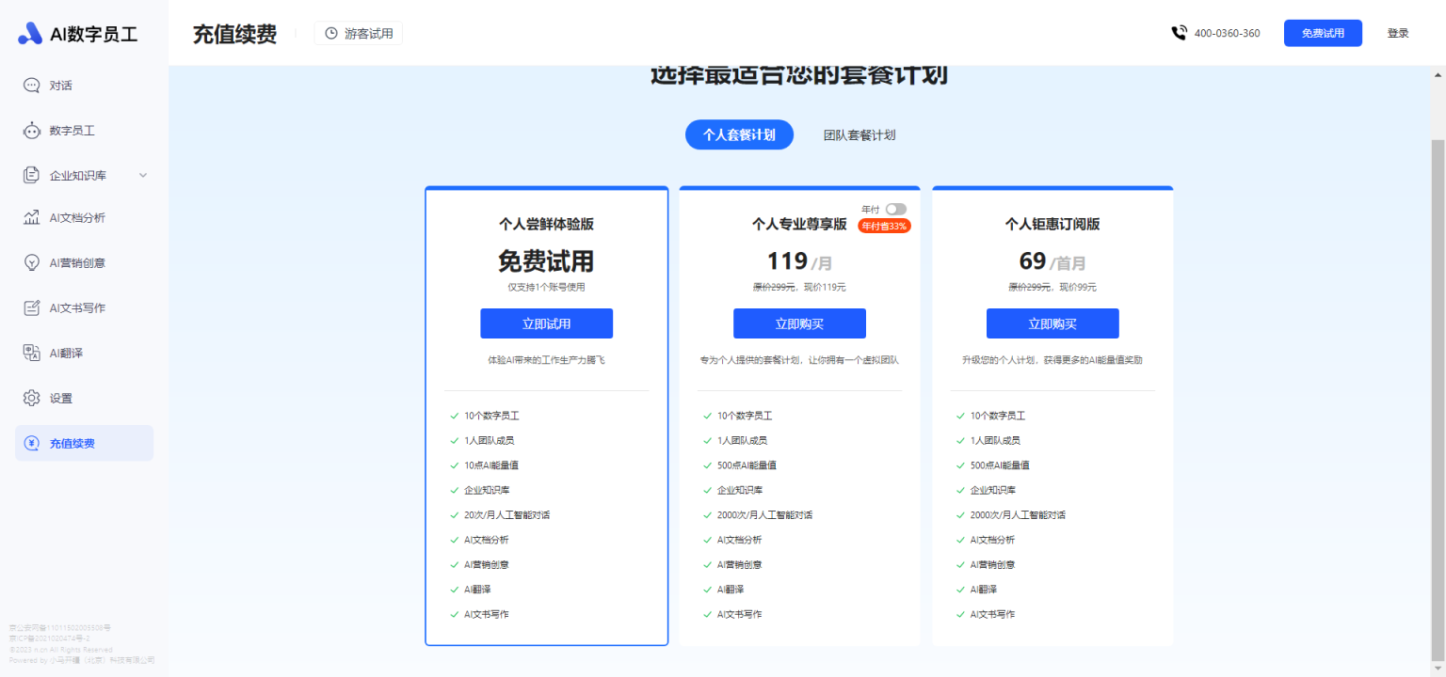This screenshot has height=677, width=1446.
Task: Click 立即购买 under 个人专业尊享版
Action: pos(799,323)
